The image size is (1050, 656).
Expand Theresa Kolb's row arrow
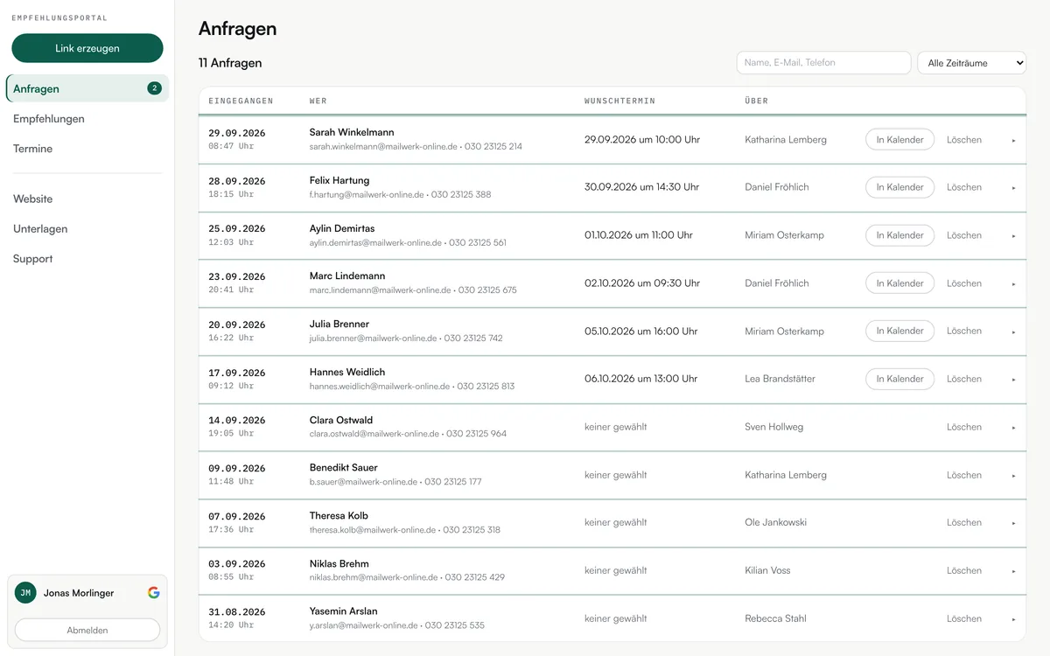coord(1013,523)
